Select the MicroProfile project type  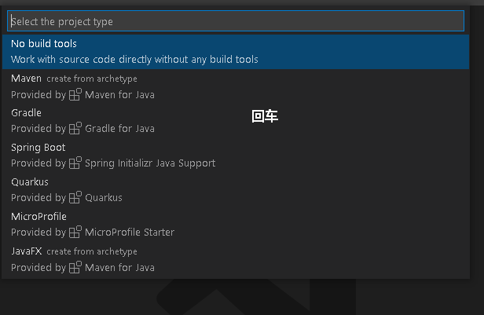point(38,217)
